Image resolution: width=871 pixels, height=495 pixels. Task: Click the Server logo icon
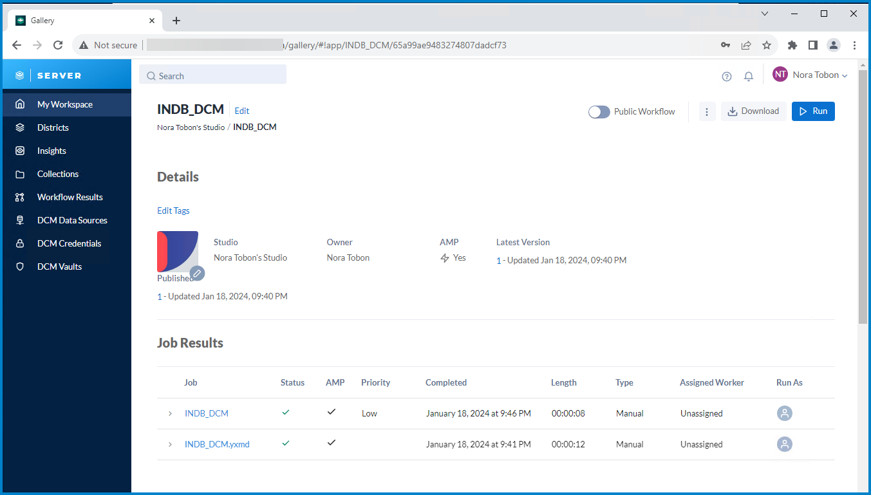click(20, 75)
